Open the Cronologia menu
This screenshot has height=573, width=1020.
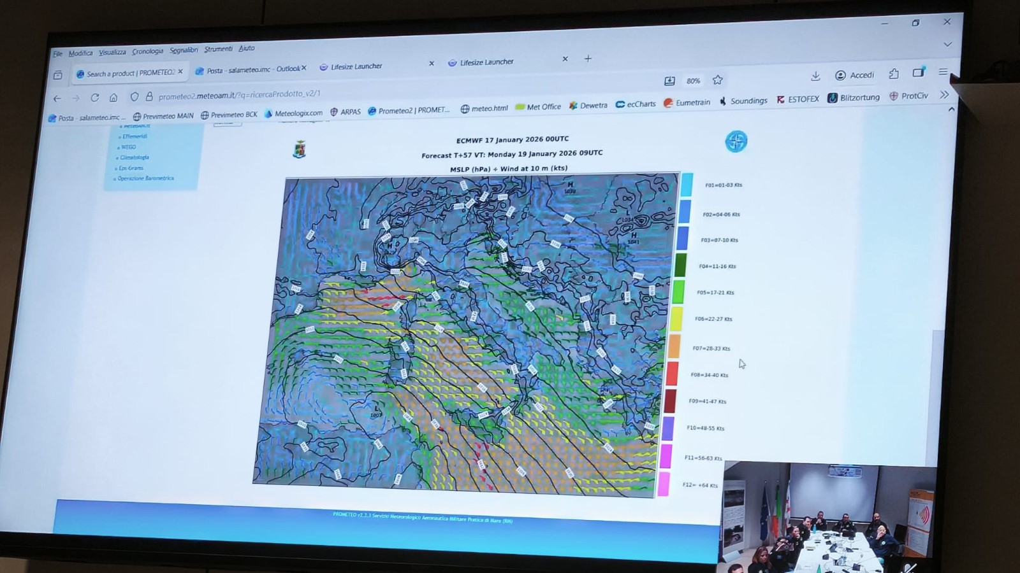click(x=147, y=51)
